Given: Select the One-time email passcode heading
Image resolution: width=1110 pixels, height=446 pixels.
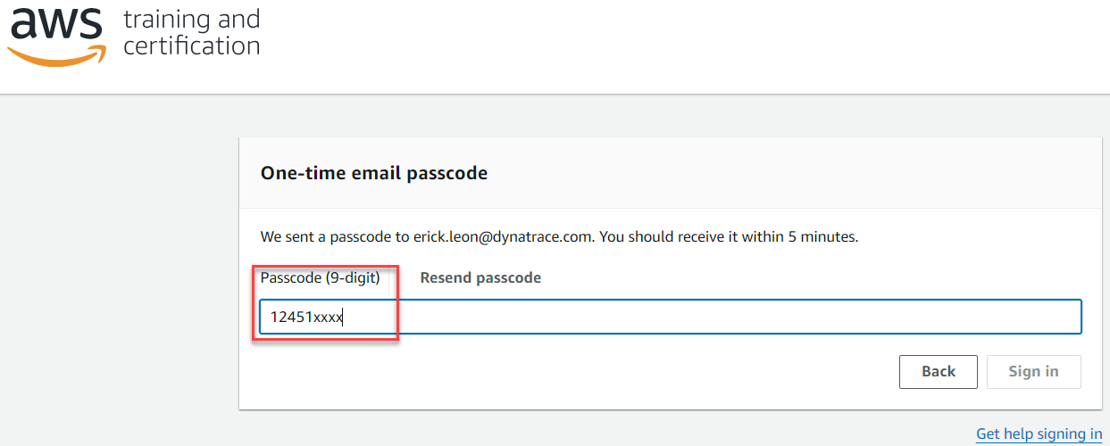Looking at the screenshot, I should click(374, 173).
